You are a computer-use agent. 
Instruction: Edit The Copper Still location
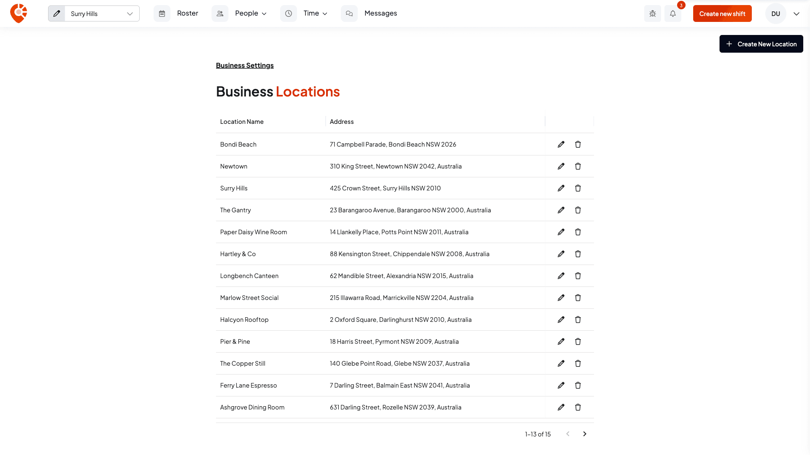pos(561,364)
